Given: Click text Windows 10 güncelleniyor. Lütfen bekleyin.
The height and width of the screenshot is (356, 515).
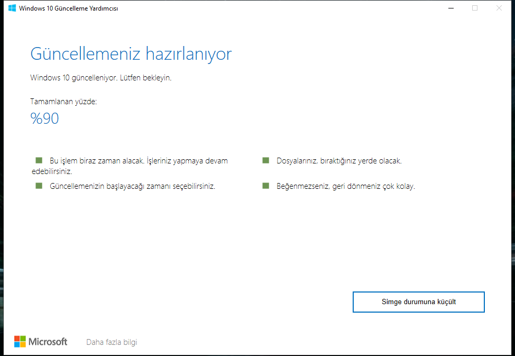Looking at the screenshot, I should [x=101, y=78].
